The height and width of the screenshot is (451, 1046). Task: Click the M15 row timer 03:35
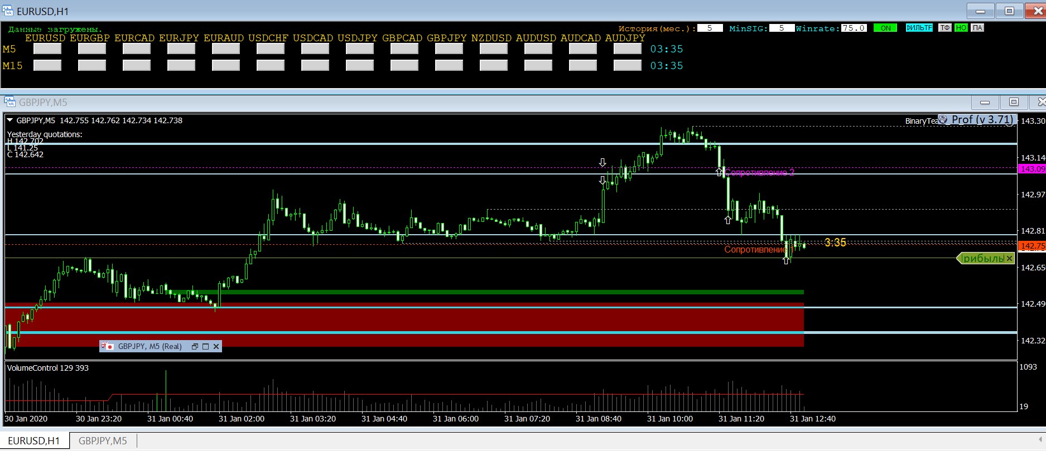[667, 66]
